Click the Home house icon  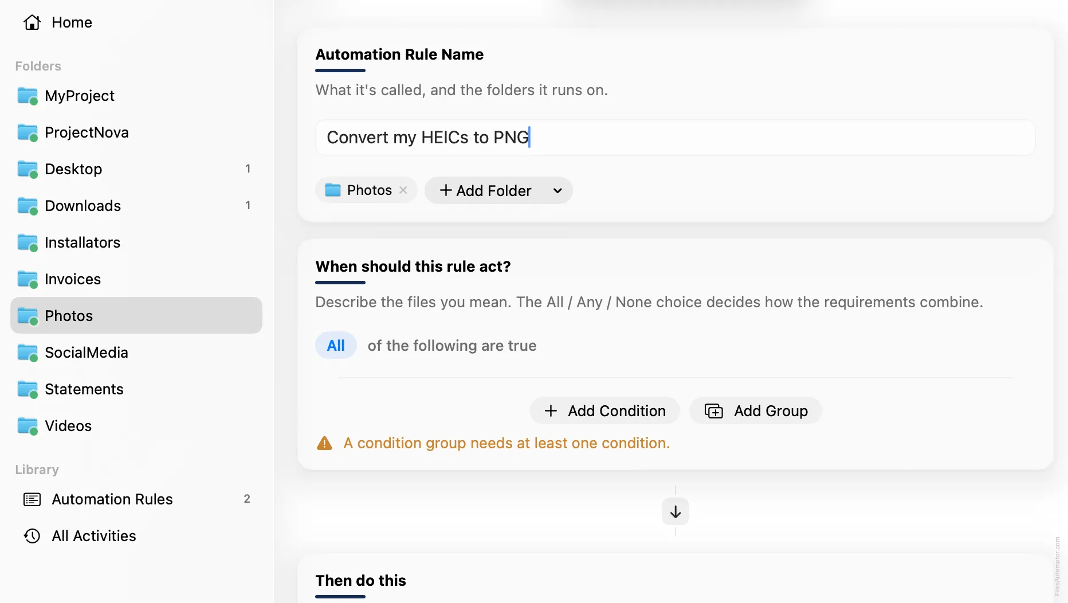[x=32, y=22]
